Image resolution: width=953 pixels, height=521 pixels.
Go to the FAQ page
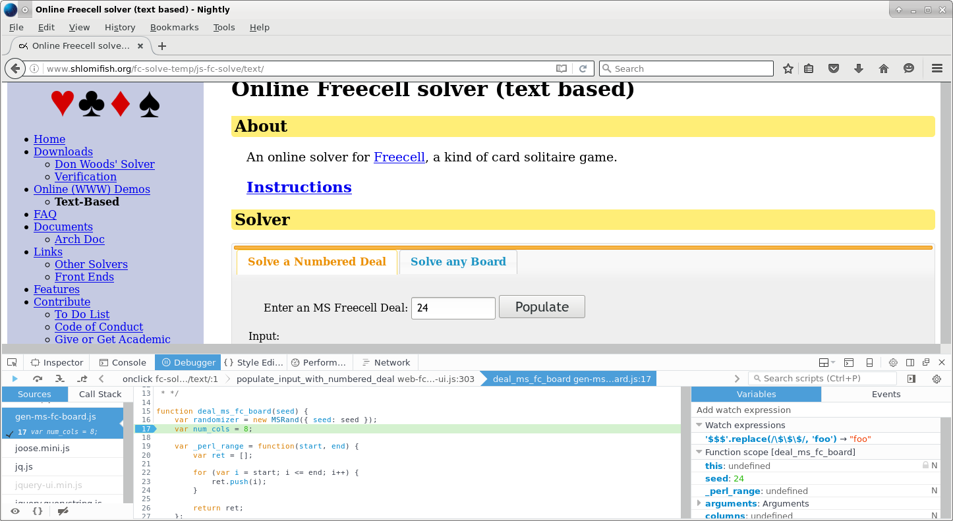[x=45, y=214]
